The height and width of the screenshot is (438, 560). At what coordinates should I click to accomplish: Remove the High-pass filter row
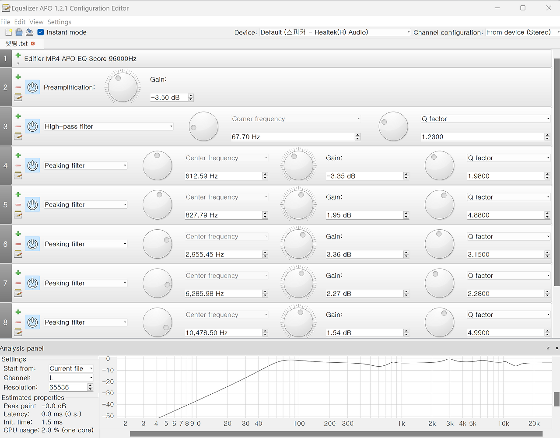pos(18,126)
